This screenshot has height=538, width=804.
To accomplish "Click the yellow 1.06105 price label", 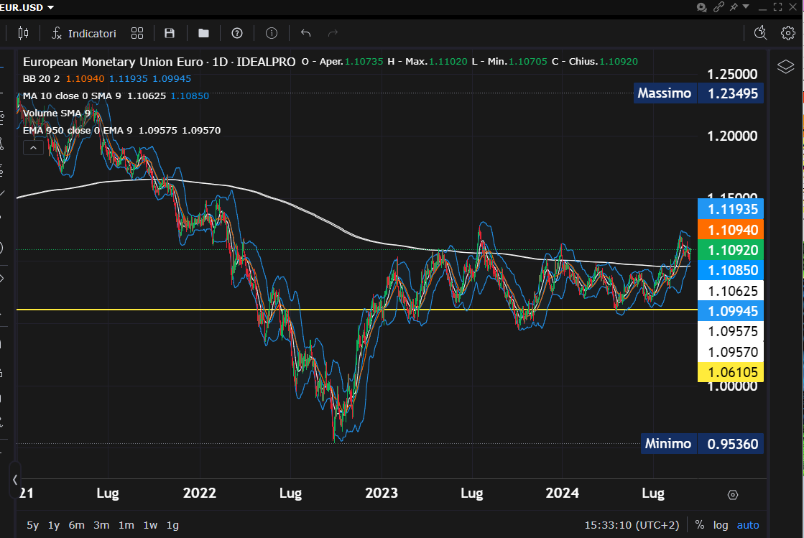I will tap(730, 372).
